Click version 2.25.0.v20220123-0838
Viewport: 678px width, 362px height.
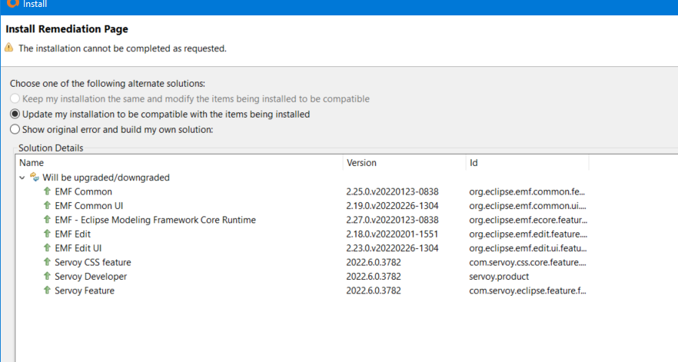pos(392,191)
